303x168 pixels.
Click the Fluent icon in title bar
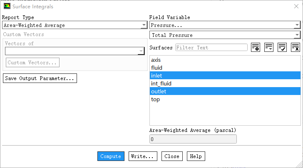tap(7, 7)
